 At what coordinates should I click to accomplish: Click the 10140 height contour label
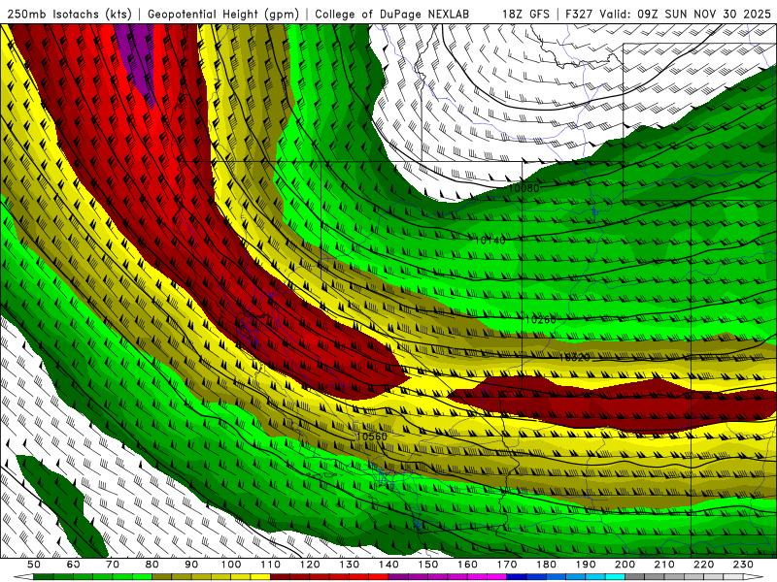490,241
